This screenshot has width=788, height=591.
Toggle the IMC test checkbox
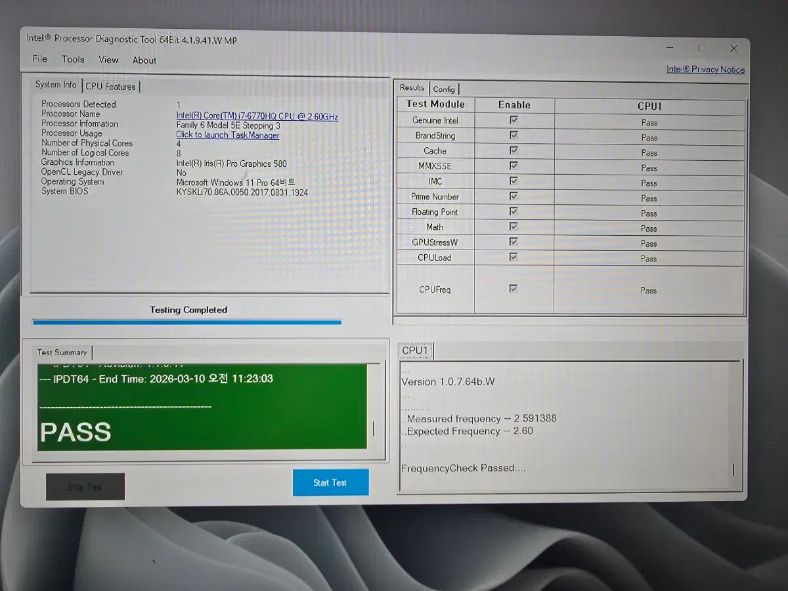click(x=514, y=181)
